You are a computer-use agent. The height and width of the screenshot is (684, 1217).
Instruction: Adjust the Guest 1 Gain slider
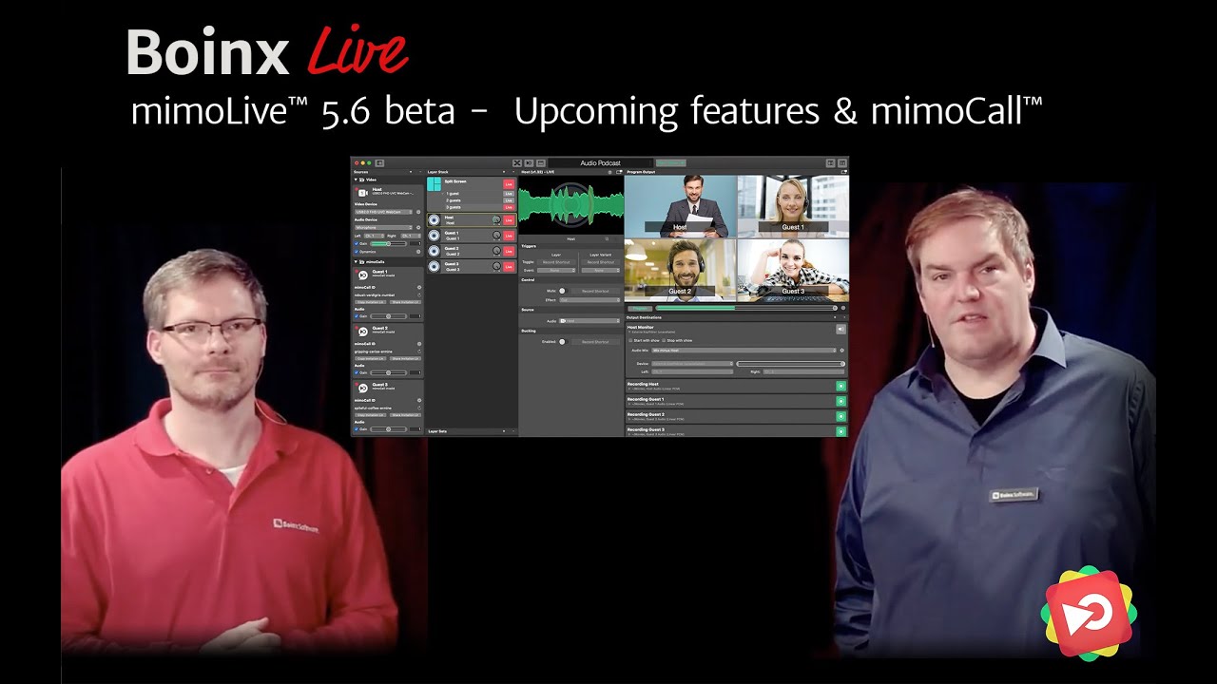pyautogui.click(x=389, y=316)
